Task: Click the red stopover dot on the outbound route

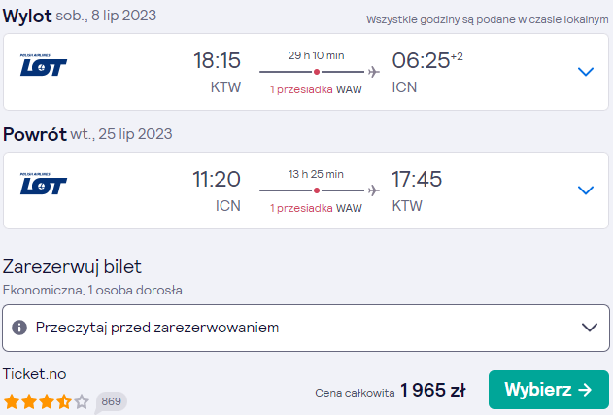Action: (317, 72)
